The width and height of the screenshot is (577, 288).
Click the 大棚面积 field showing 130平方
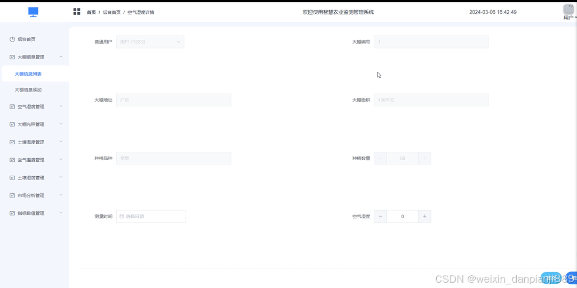[x=431, y=100]
